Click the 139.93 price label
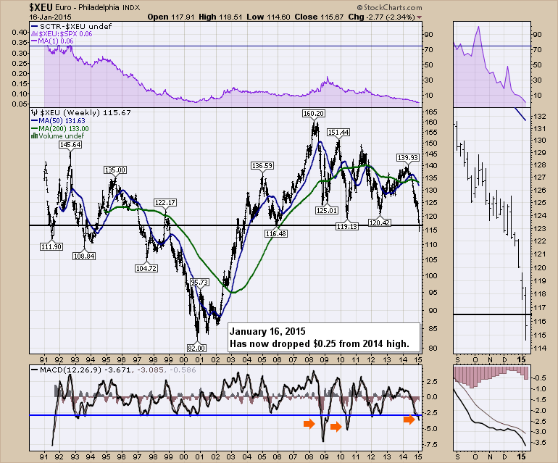The image size is (558, 463). click(408, 158)
